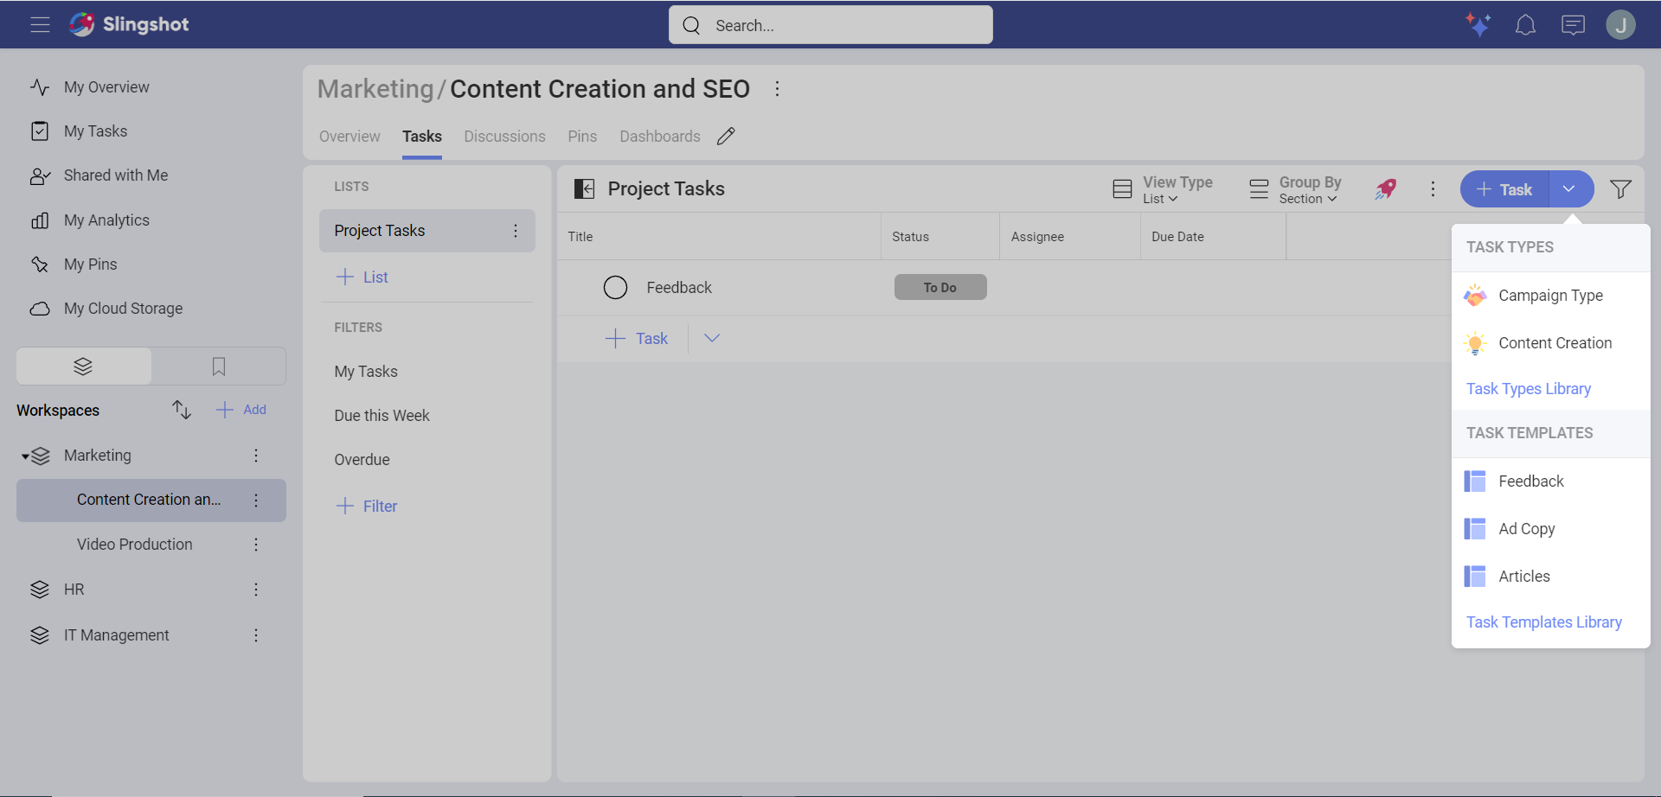
Task: Open View Type List dropdown
Action: coord(1163,189)
